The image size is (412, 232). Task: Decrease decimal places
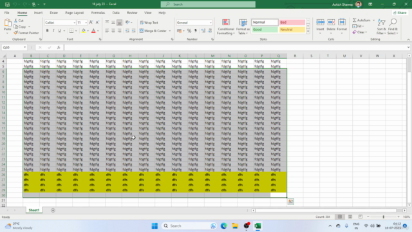pyautogui.click(x=210, y=31)
